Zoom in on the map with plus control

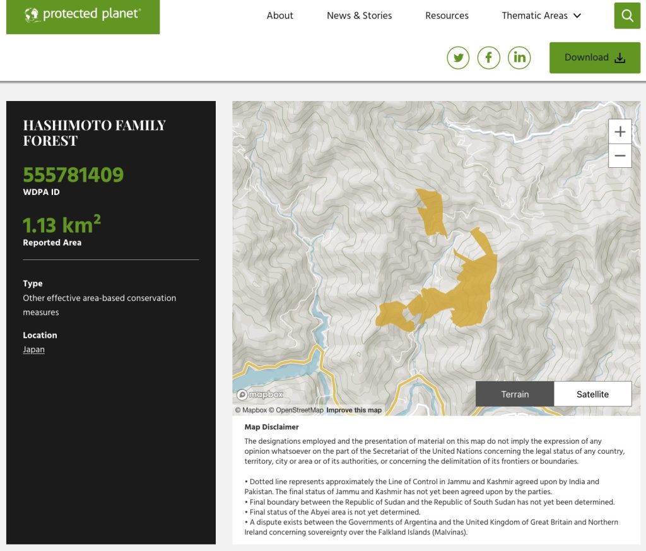[620, 131]
